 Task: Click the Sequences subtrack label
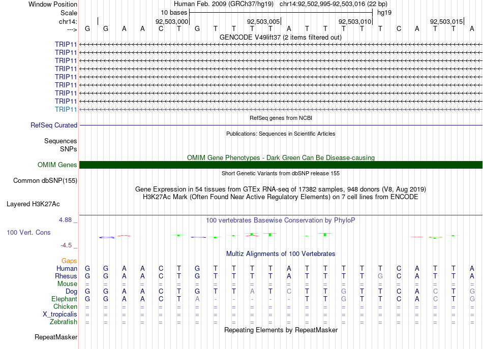point(61,141)
